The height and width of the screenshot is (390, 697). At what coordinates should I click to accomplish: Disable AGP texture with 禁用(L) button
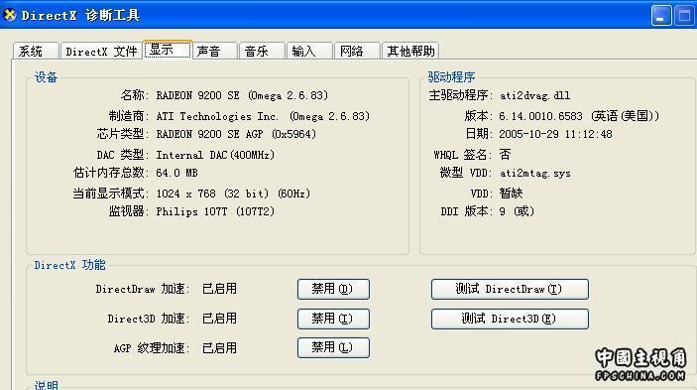pos(333,347)
